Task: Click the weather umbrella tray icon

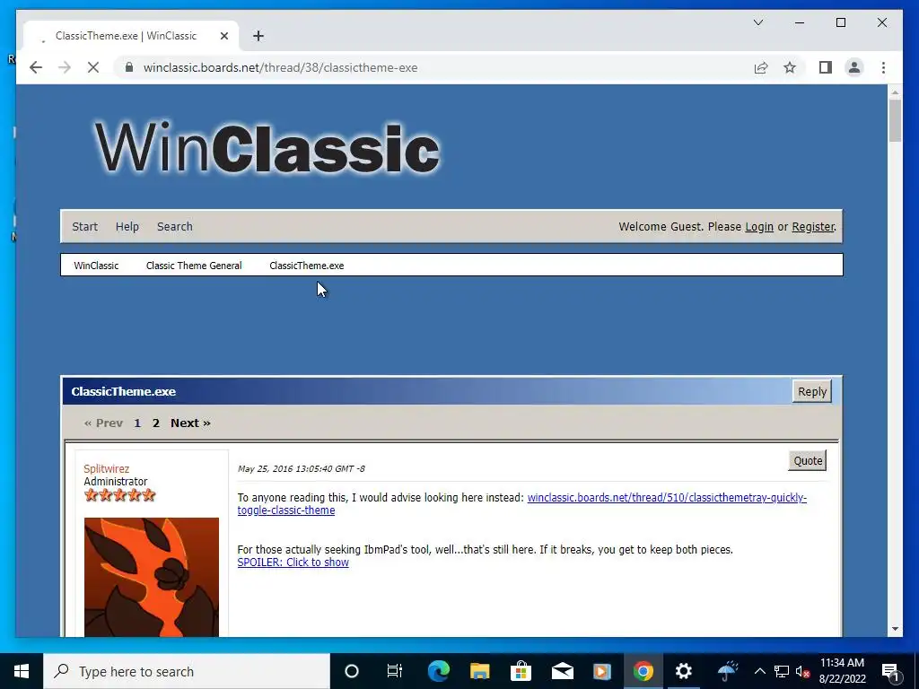Action: pyautogui.click(x=727, y=671)
